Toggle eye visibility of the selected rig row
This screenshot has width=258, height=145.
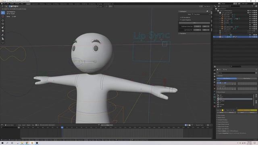coord(252,37)
